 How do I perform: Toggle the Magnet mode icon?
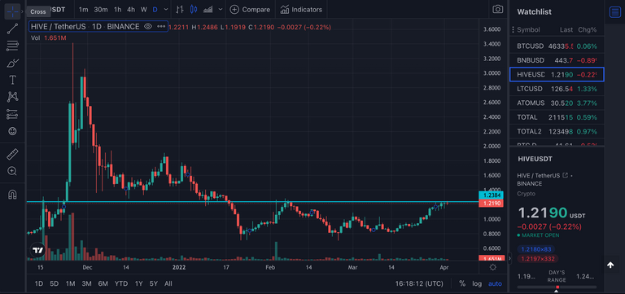coord(12,195)
